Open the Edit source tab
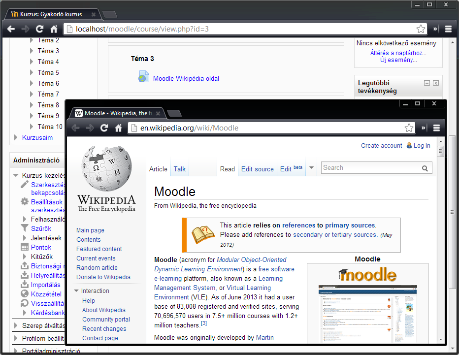Screen dimensions: 459x355 [257, 169]
